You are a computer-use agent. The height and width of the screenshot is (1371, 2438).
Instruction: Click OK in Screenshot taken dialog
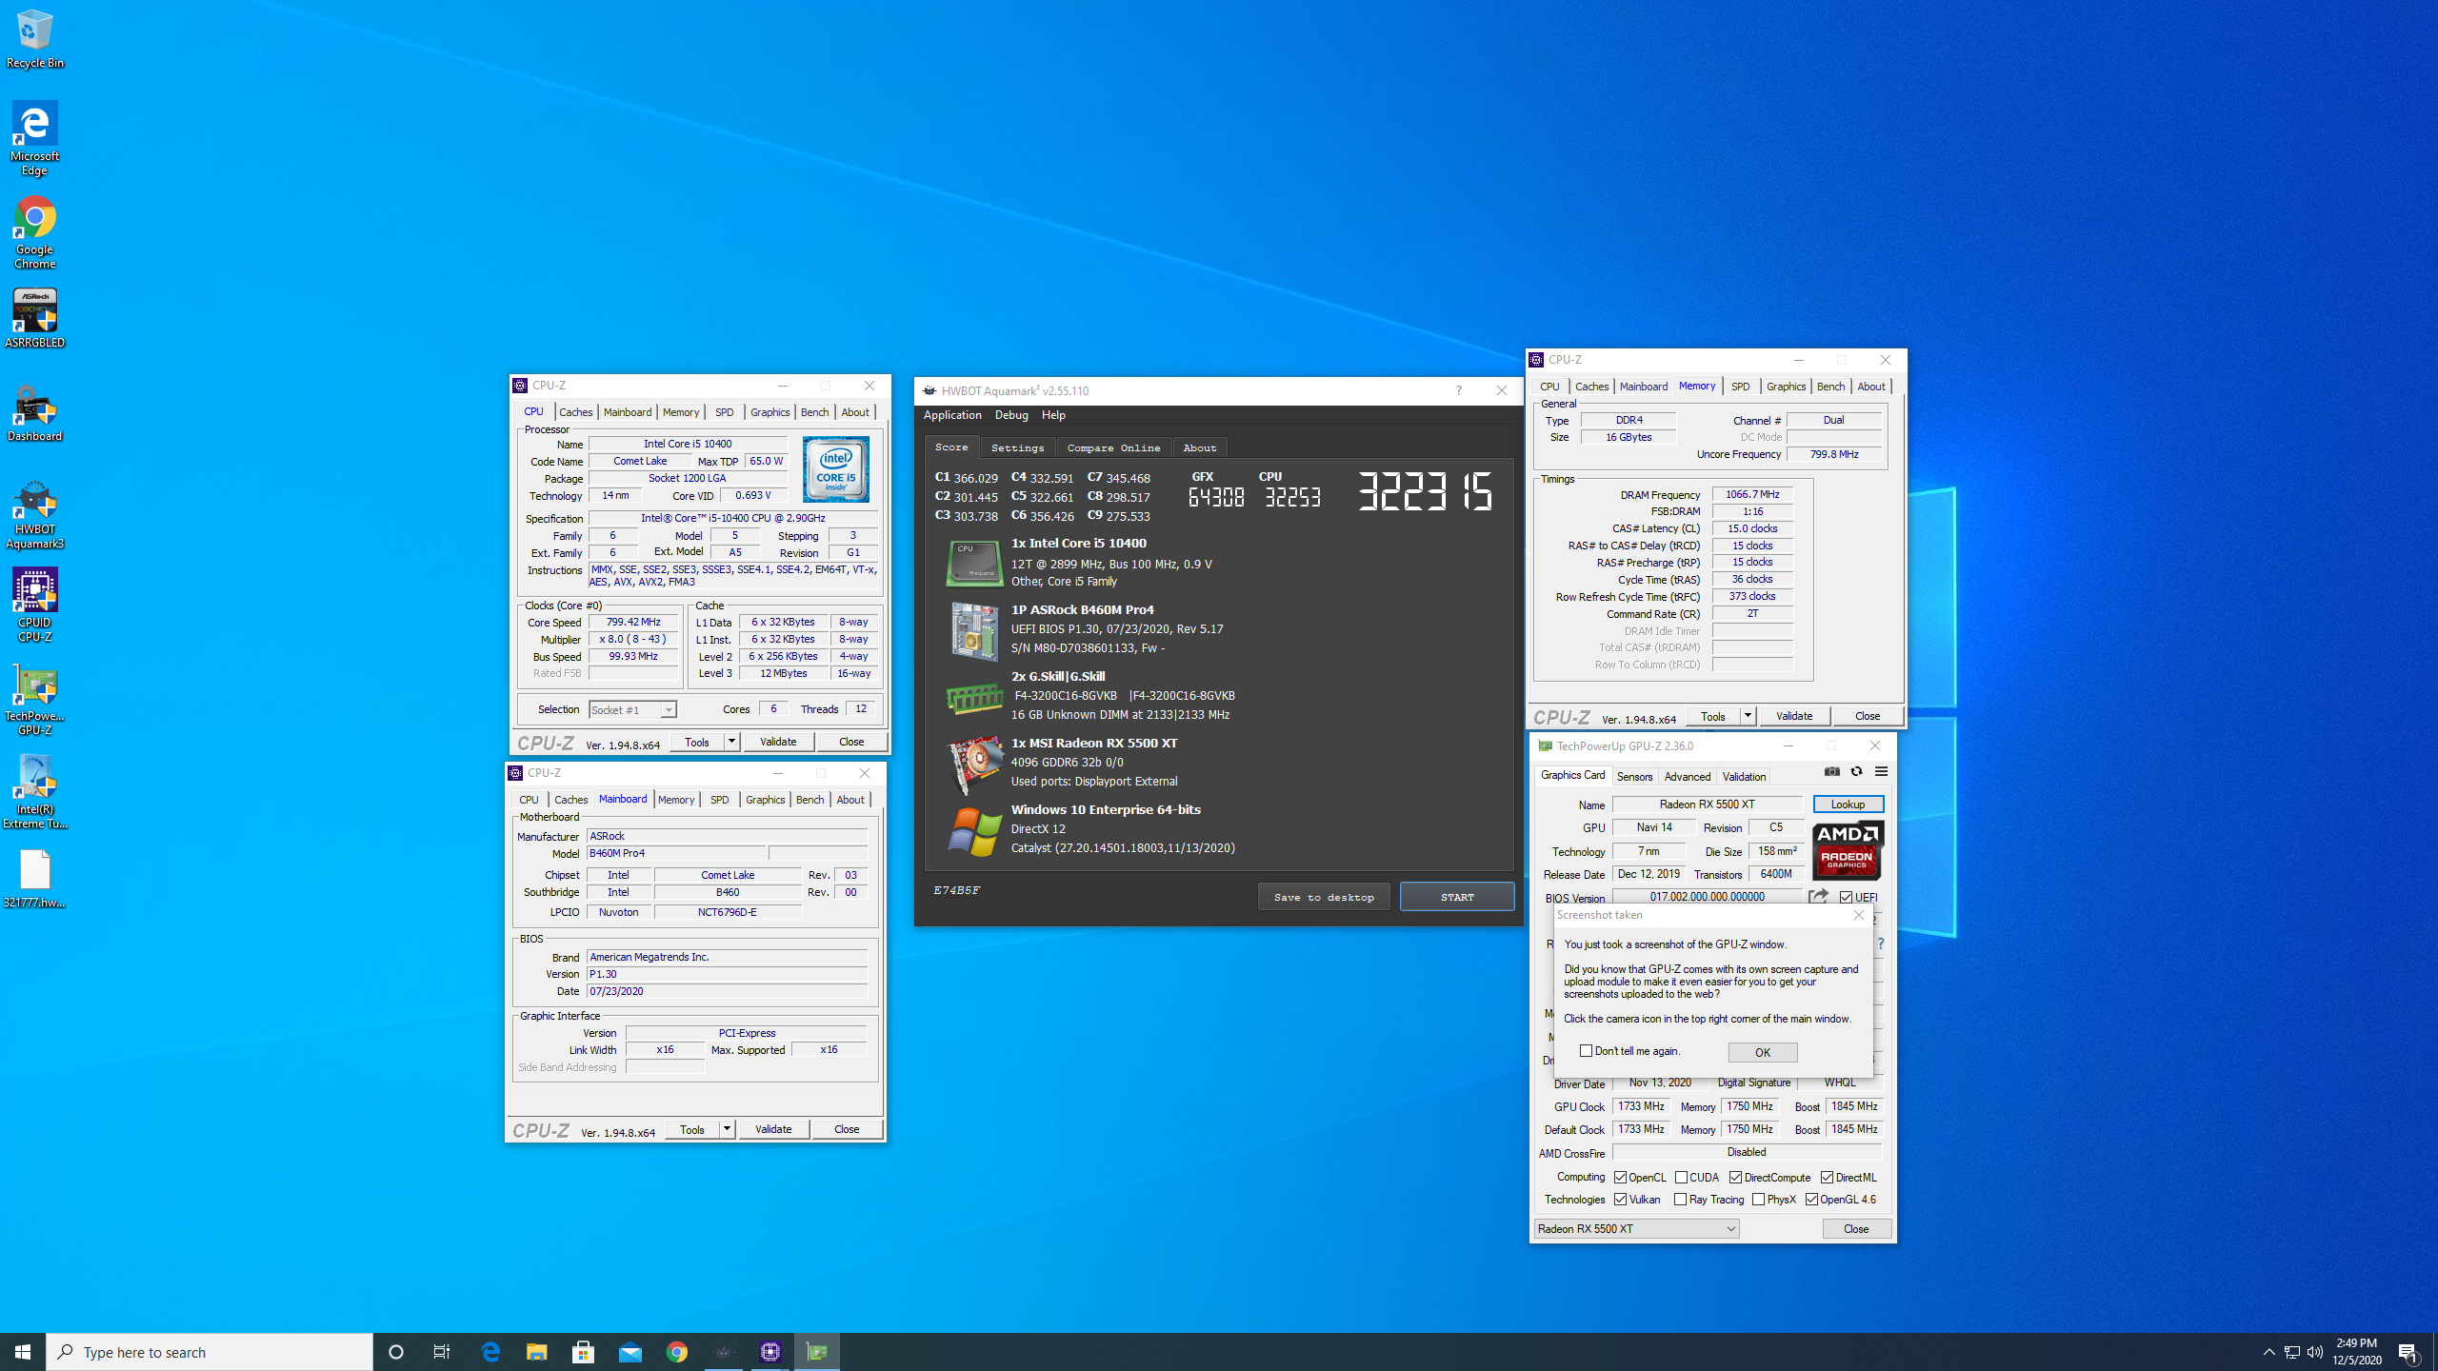(x=1763, y=1052)
